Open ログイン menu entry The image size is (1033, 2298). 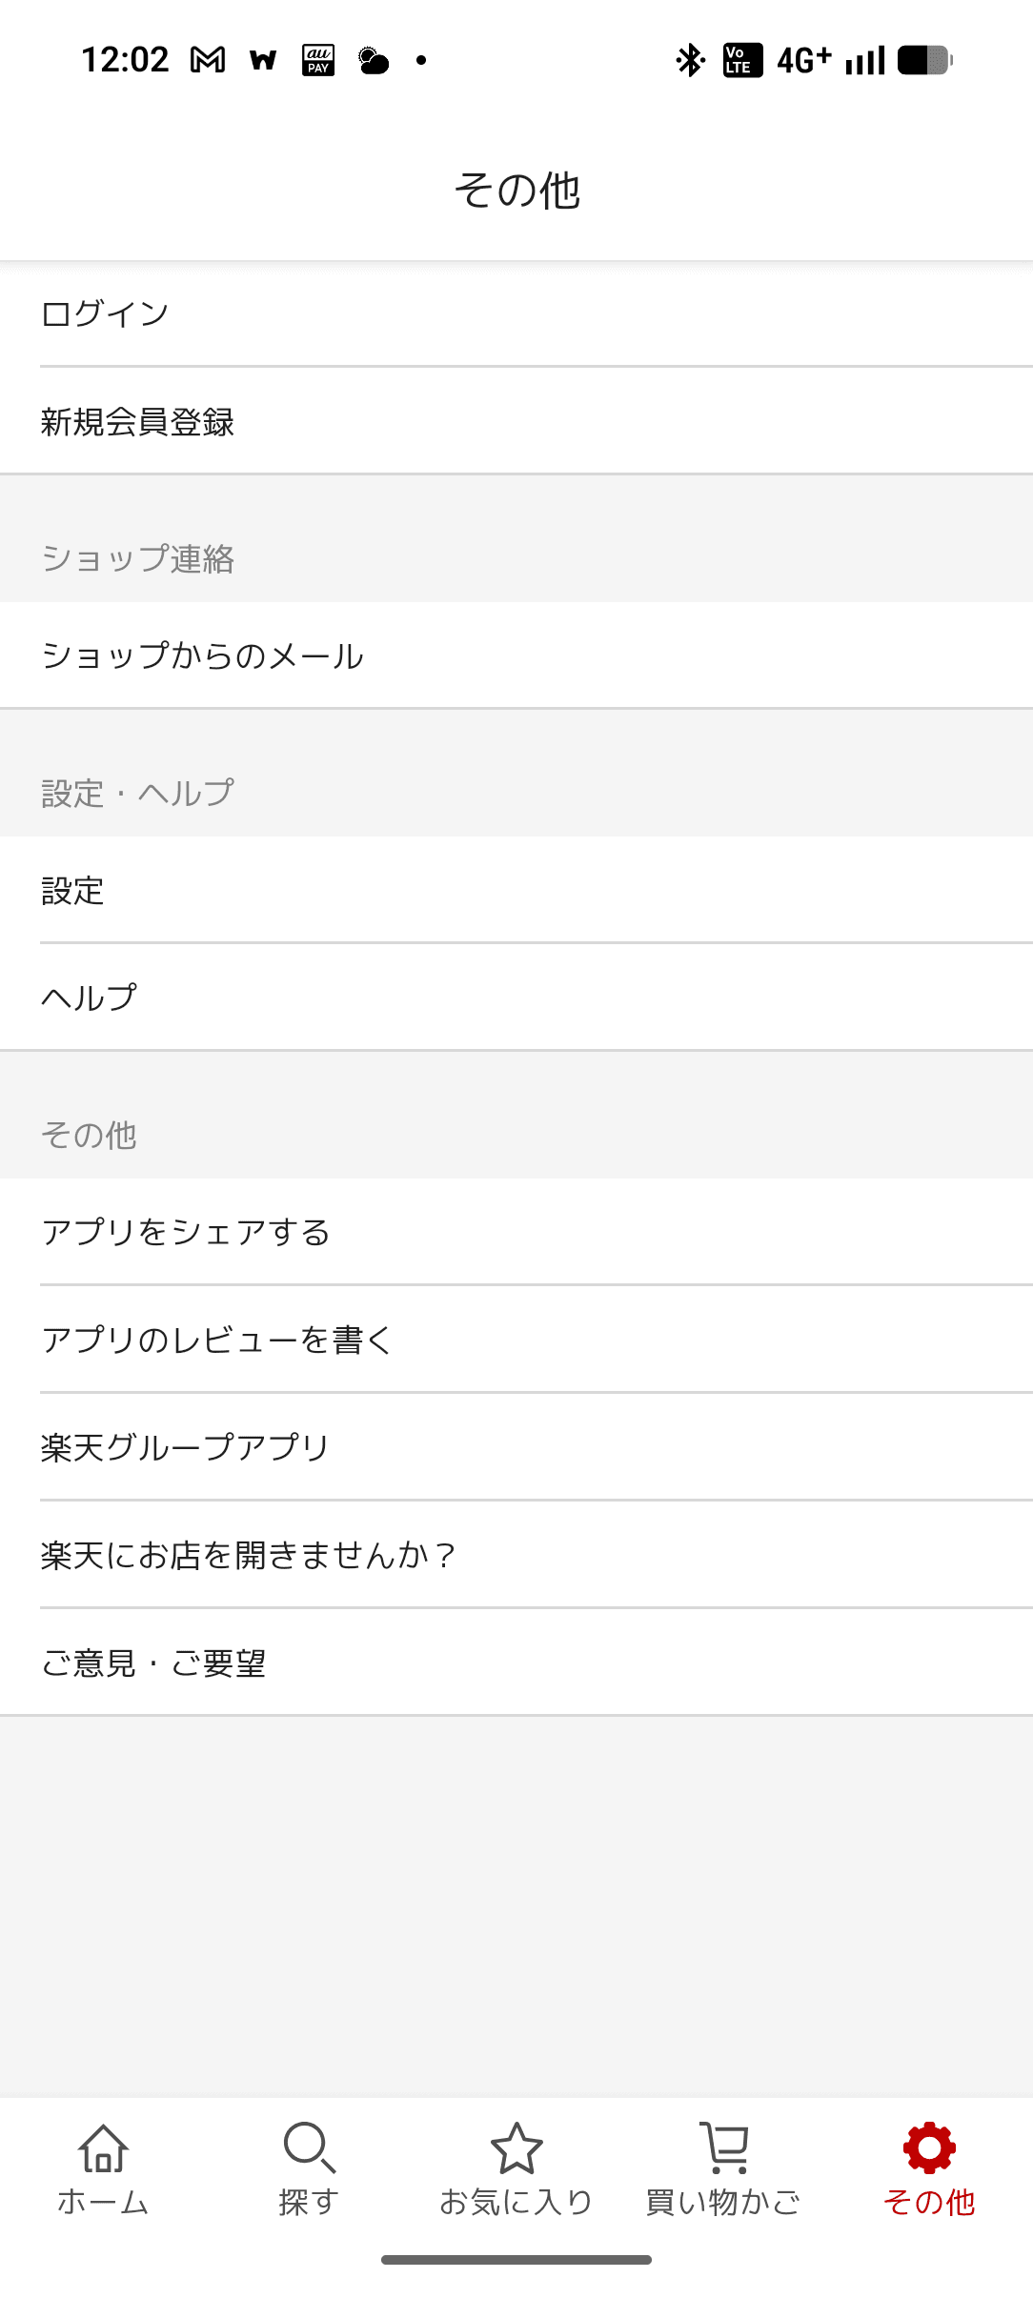pyautogui.click(x=516, y=313)
